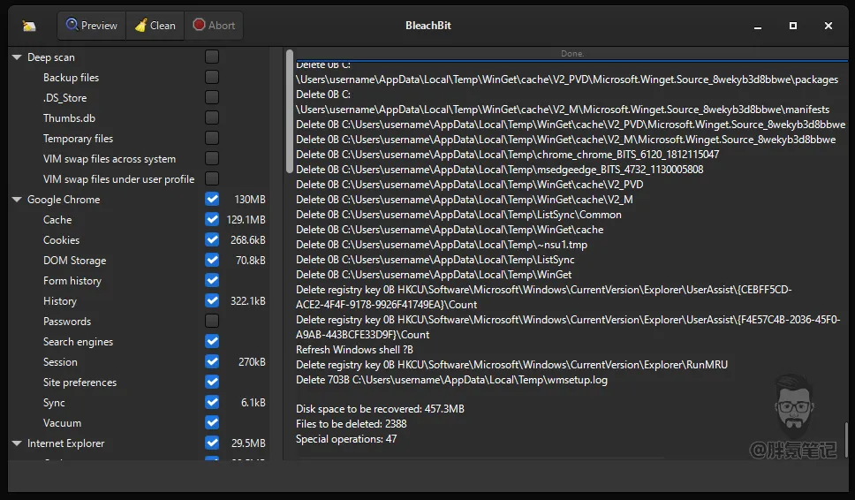Click the 'Special operations: 47' line
The width and height of the screenshot is (855, 500).
[346, 439]
